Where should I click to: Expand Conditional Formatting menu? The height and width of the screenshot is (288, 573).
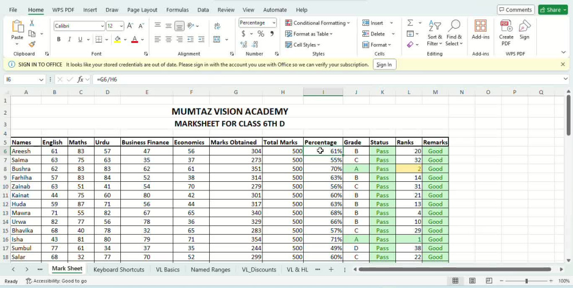[x=317, y=23]
